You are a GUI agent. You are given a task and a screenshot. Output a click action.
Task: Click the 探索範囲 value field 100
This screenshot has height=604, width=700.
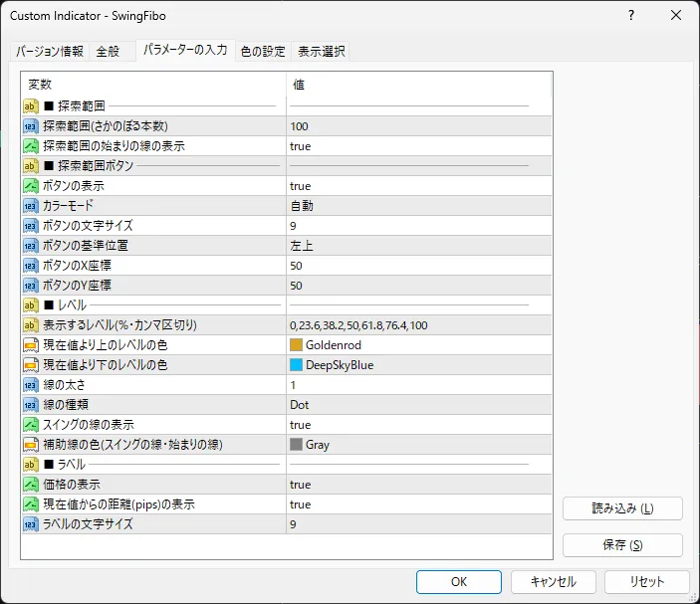[419, 126]
